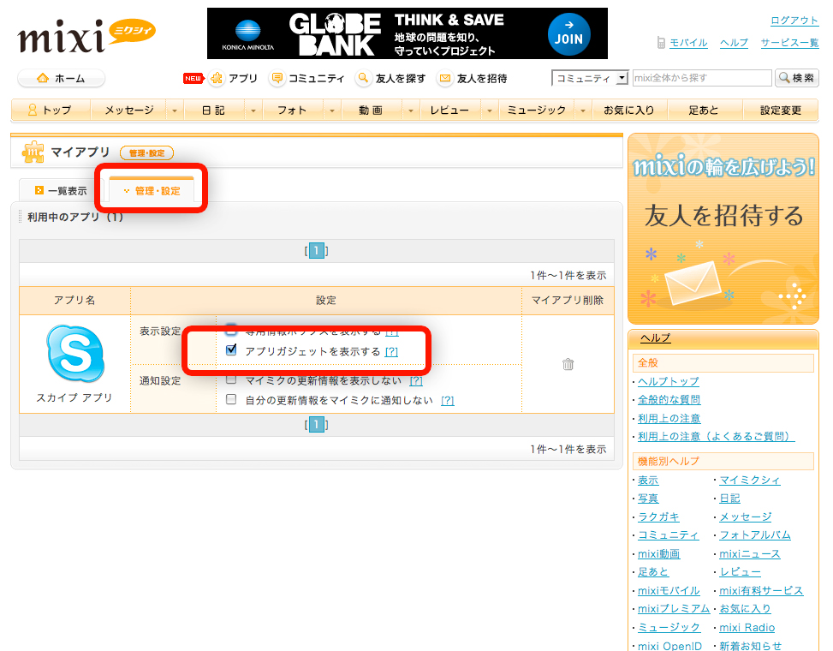Viewport: 833px width, 651px height.
Task: Click the NEW badge icon
Action: [x=193, y=79]
